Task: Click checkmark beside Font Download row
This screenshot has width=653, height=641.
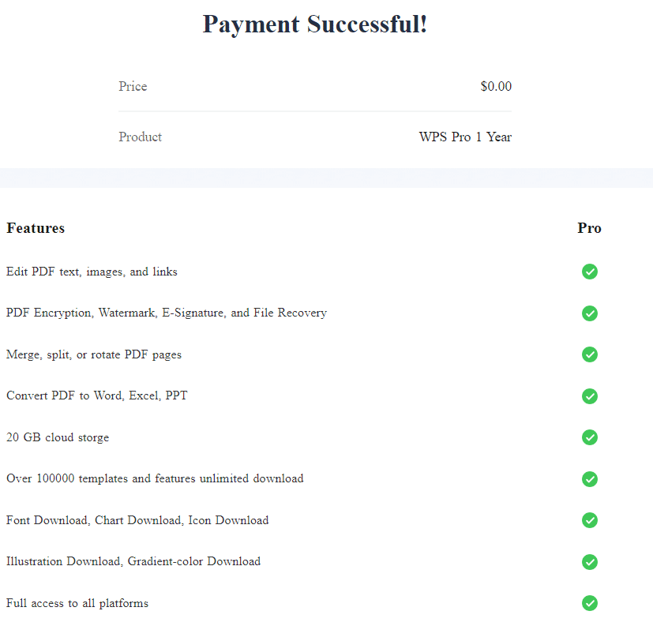Action: tap(590, 520)
